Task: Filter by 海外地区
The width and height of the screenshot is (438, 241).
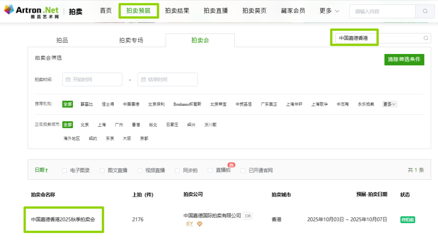Action: click(x=72, y=138)
